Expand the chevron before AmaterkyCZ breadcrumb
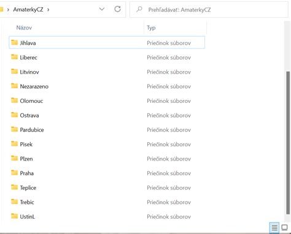 8,10
